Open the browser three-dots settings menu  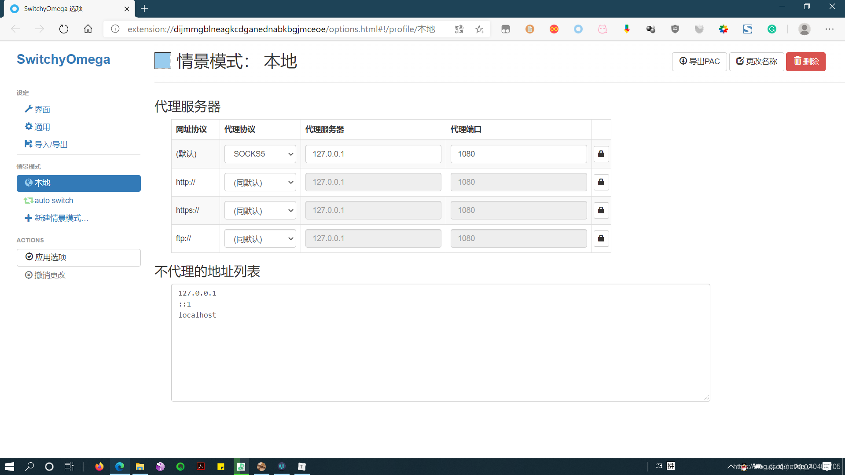point(830,29)
